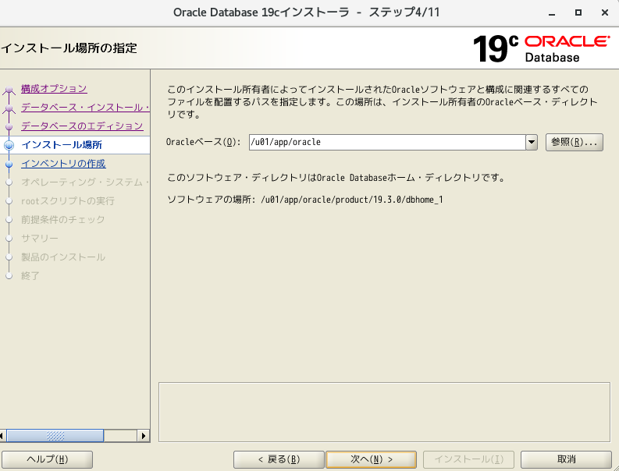
Task: Click the disabled 前提条件のチェック step text
Action: 62,220
